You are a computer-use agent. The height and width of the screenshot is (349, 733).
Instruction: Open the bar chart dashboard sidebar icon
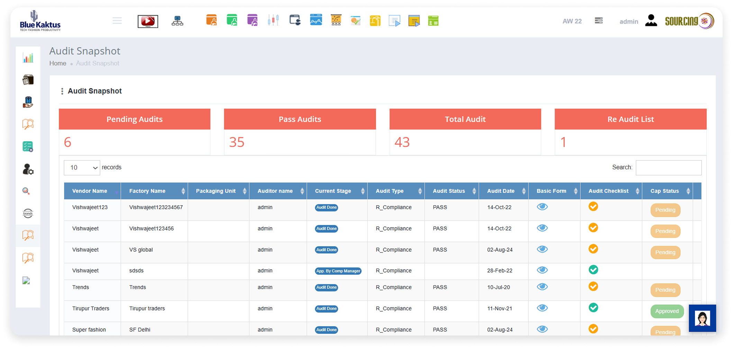tap(28, 58)
